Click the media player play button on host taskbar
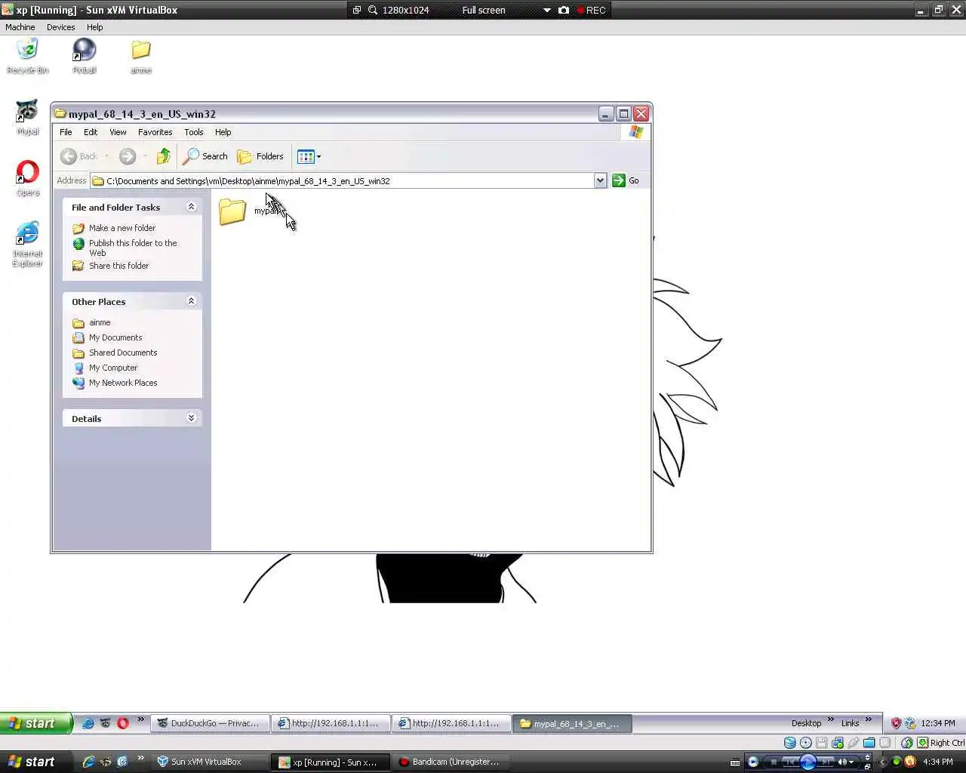 pyautogui.click(x=808, y=762)
